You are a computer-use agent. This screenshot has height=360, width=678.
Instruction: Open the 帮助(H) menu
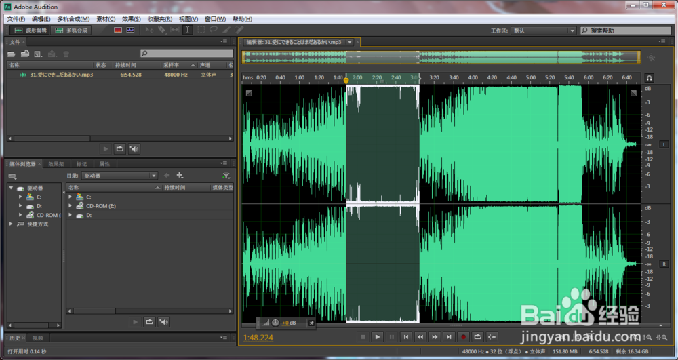[243, 19]
